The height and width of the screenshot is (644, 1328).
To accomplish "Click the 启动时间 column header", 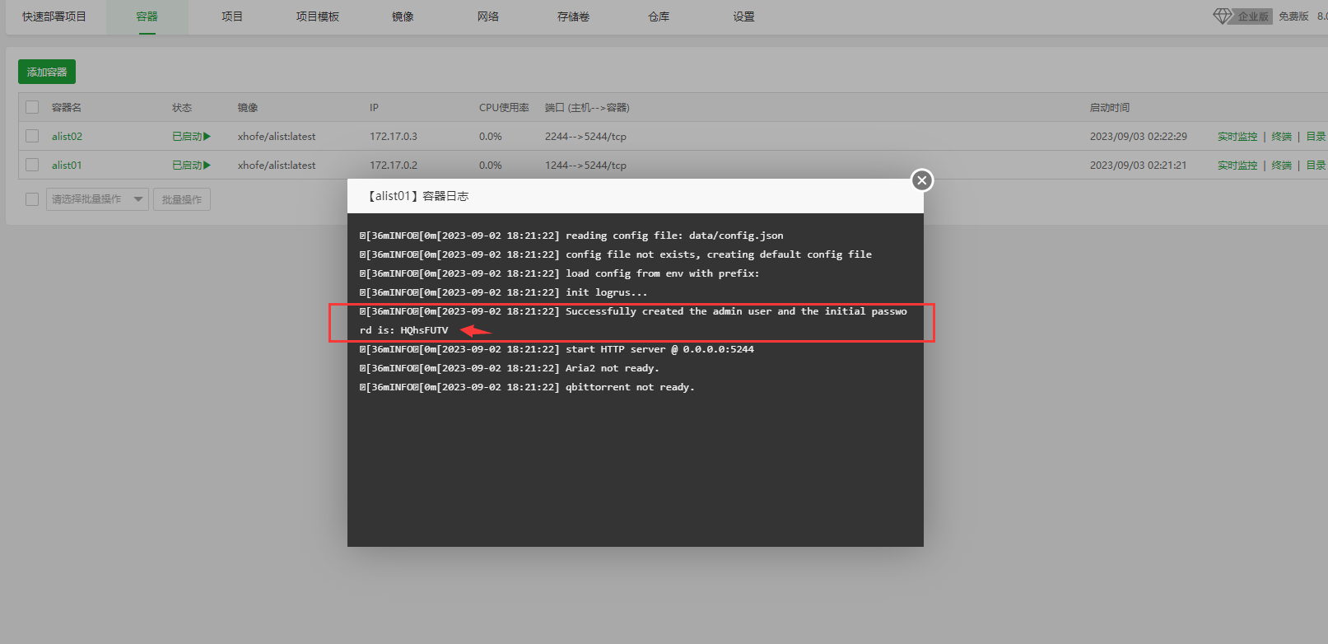I will (x=1110, y=108).
